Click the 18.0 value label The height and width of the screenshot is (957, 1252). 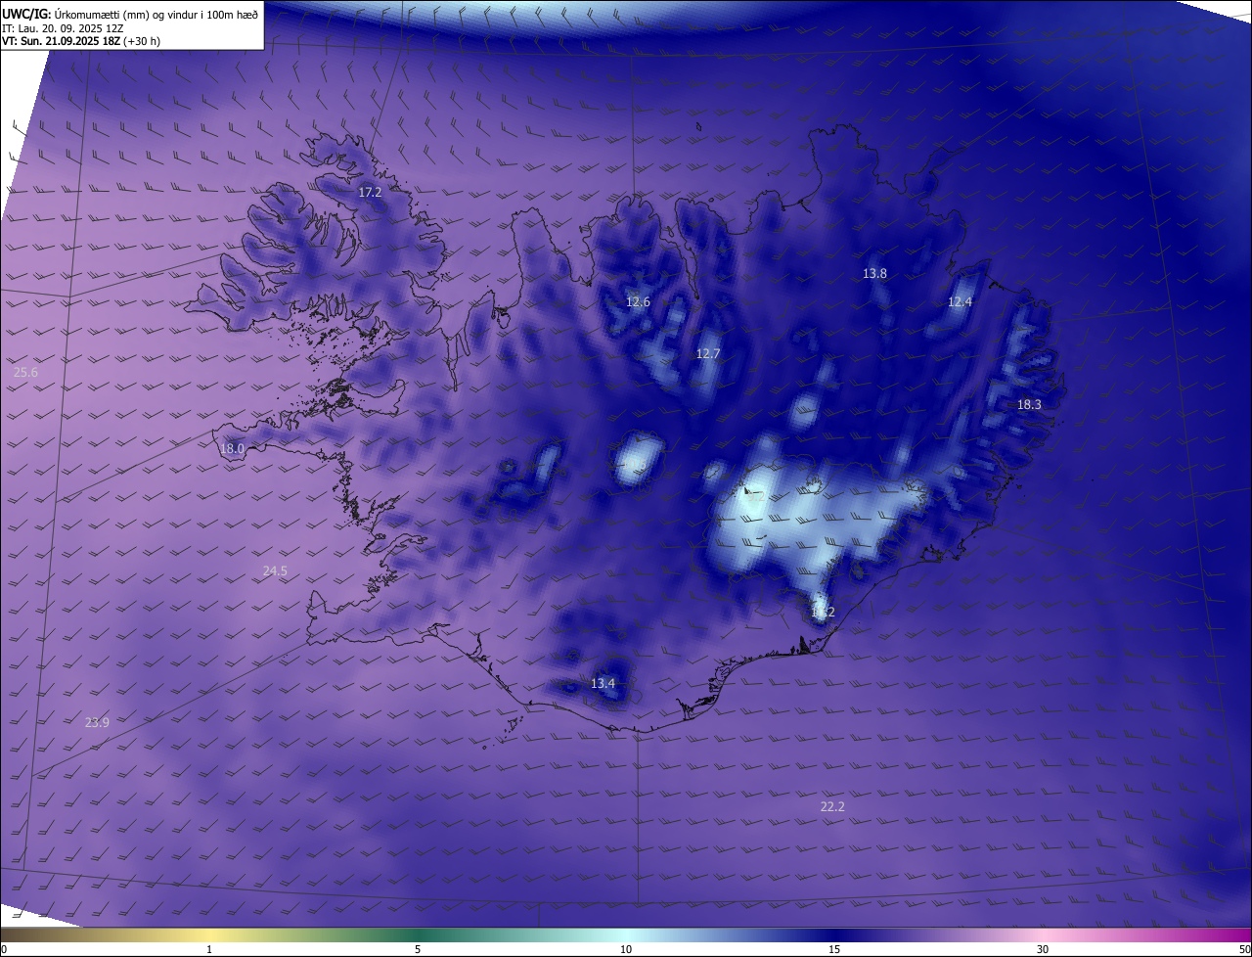click(x=232, y=449)
